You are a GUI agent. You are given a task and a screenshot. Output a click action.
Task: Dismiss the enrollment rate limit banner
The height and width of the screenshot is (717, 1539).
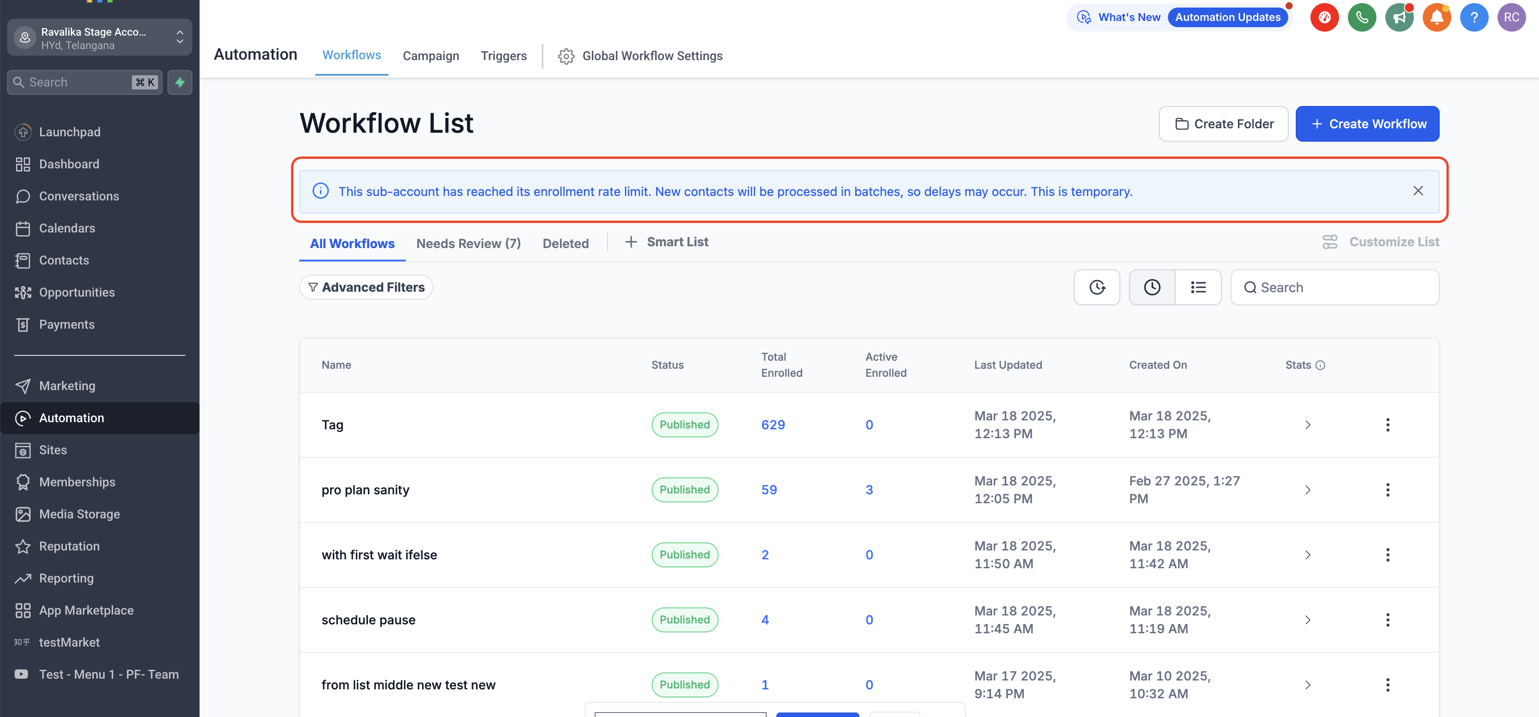tap(1418, 191)
